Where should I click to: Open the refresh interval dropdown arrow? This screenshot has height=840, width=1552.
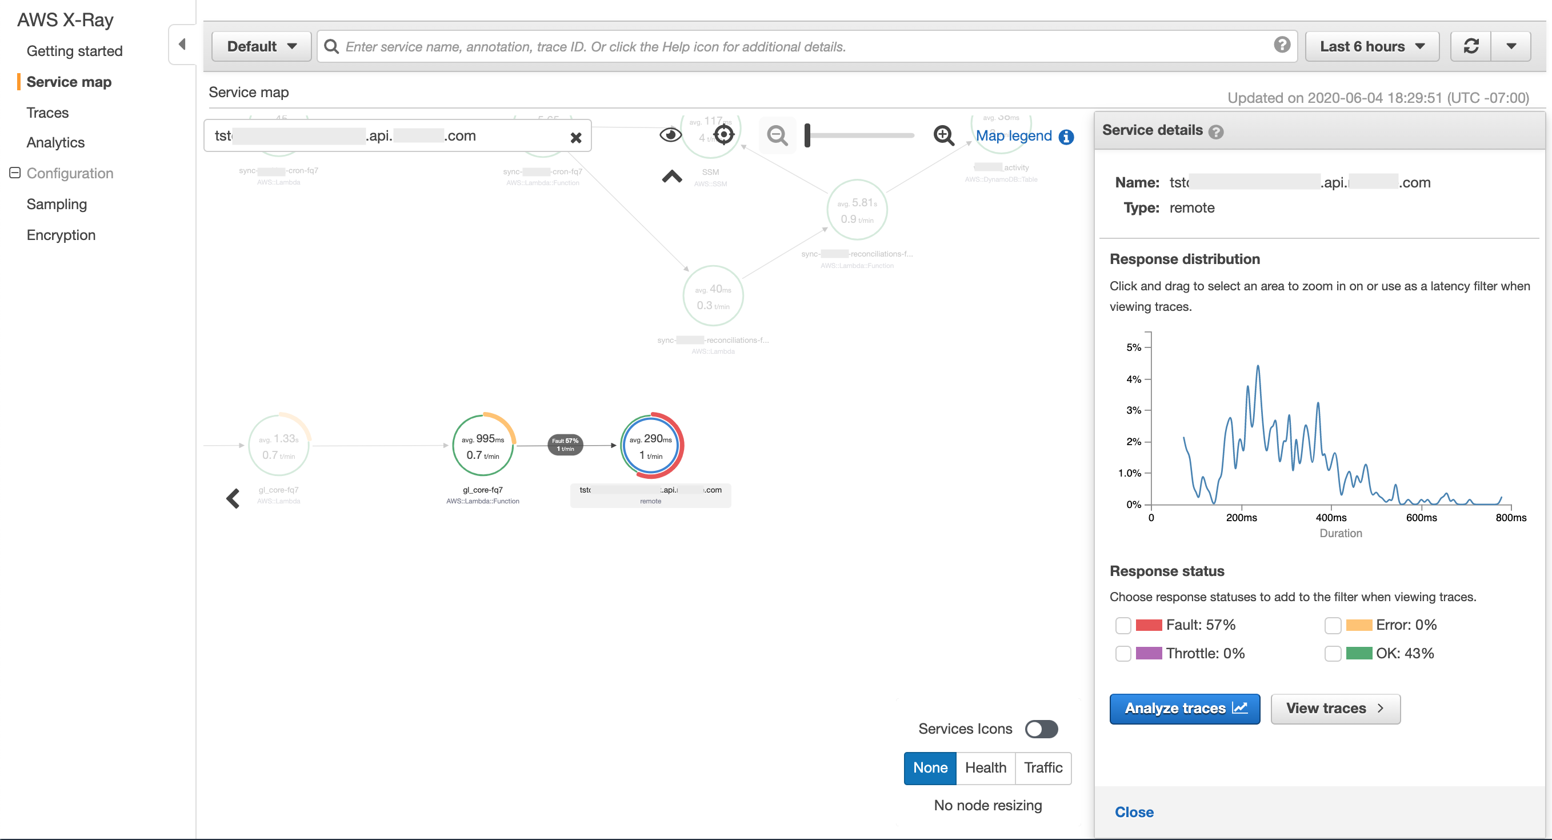[1511, 46]
